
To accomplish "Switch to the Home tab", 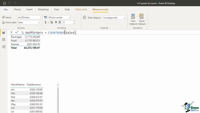I will (17, 9).
